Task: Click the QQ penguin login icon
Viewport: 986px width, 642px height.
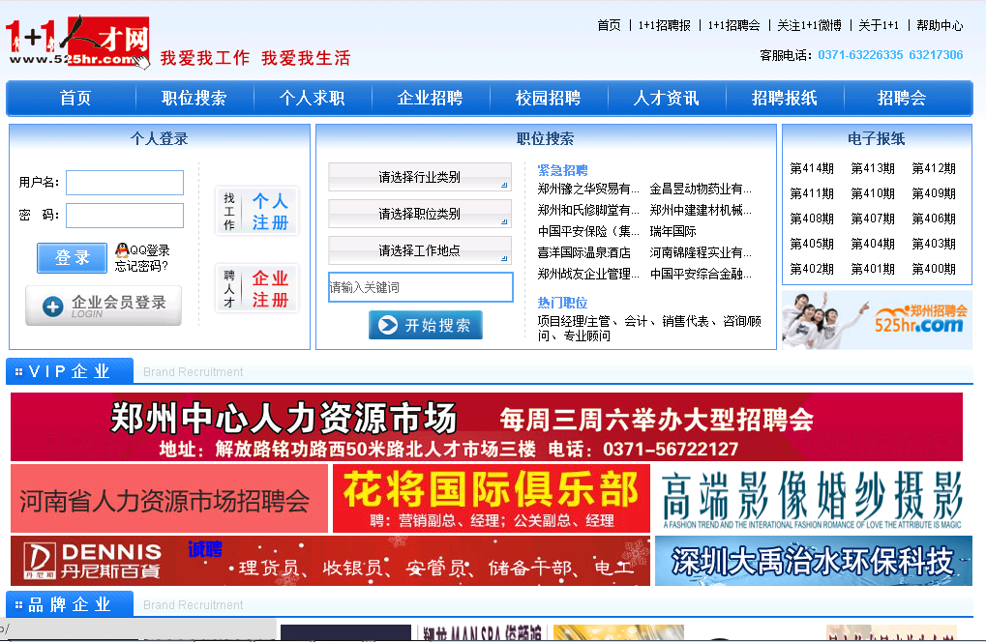Action: click(122, 250)
